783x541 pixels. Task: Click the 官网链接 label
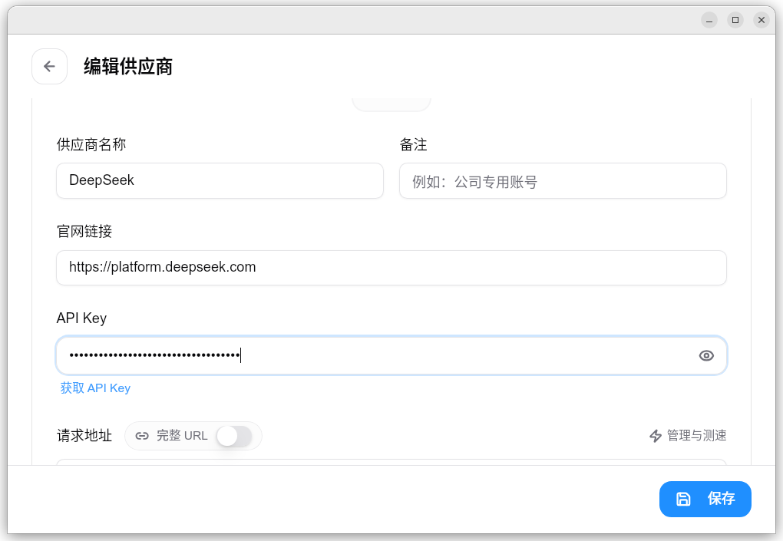tap(84, 232)
